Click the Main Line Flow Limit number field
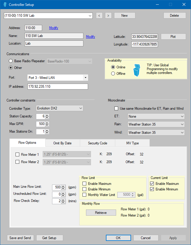This screenshot has width=191, height=245. [x=57, y=187]
